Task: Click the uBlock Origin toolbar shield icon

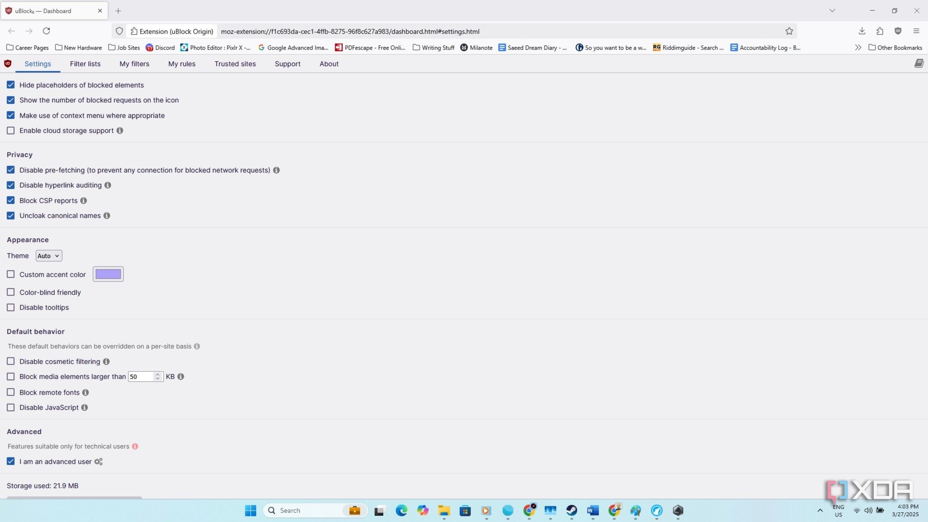Action: tap(898, 31)
